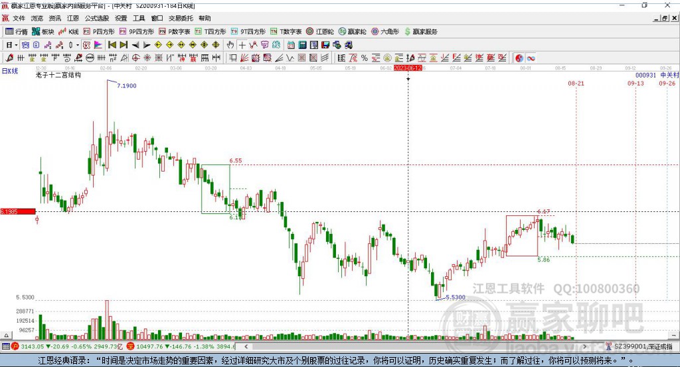Open the P数字表 number table
This screenshot has width=680, height=367.
pos(175,32)
